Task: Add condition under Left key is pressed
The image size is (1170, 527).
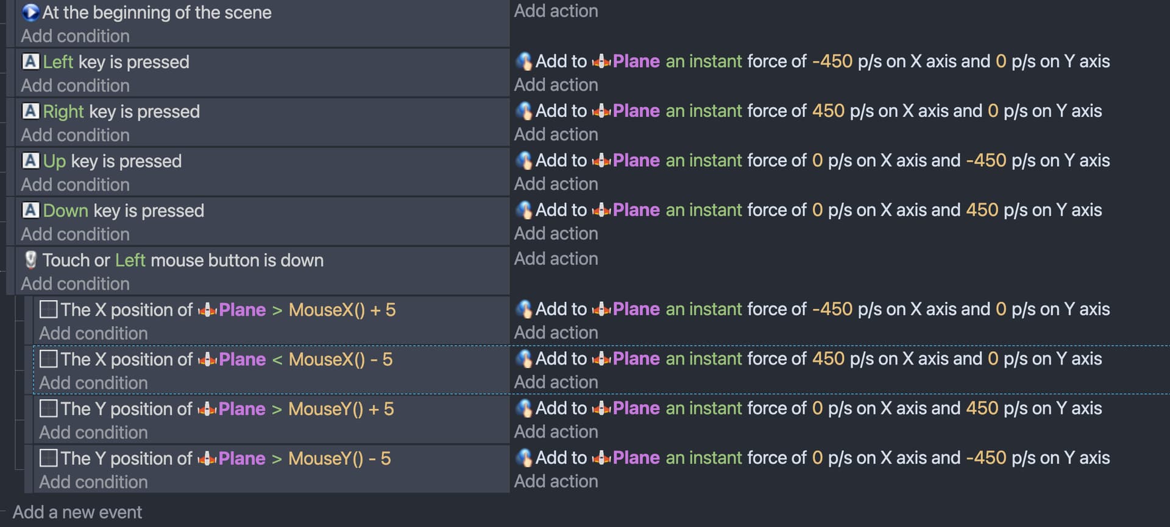Action: pyautogui.click(x=75, y=85)
